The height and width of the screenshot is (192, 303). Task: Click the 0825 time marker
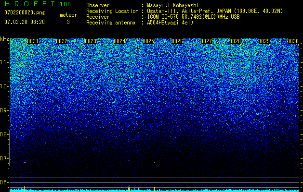click(148, 41)
